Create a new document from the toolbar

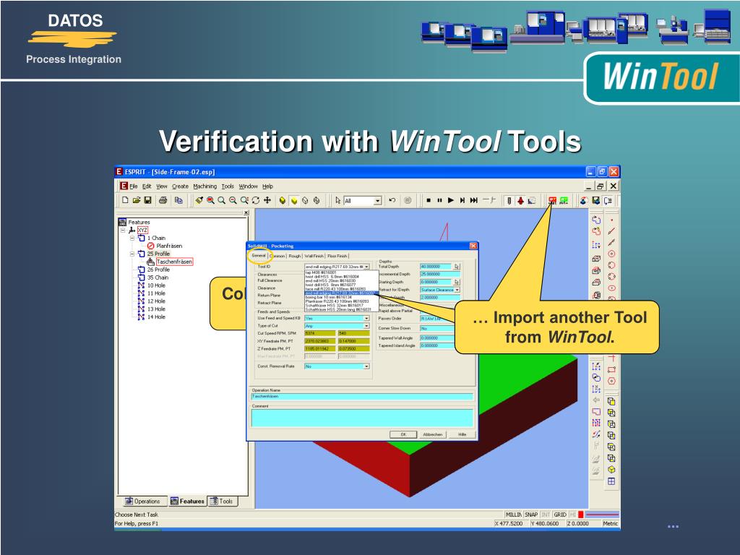pyautogui.click(x=125, y=200)
